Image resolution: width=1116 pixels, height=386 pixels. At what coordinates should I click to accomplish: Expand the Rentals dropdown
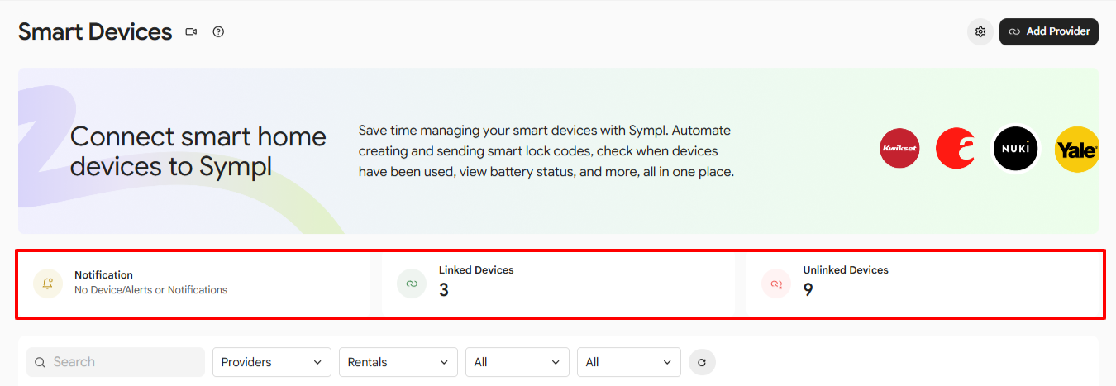[x=398, y=362]
